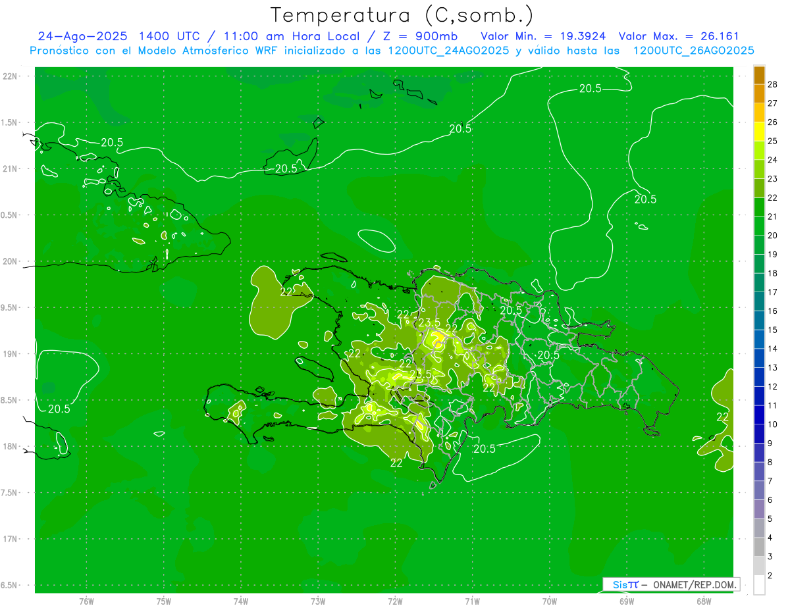
Task: Click the 75W longitude axis label
Action: click(x=164, y=601)
